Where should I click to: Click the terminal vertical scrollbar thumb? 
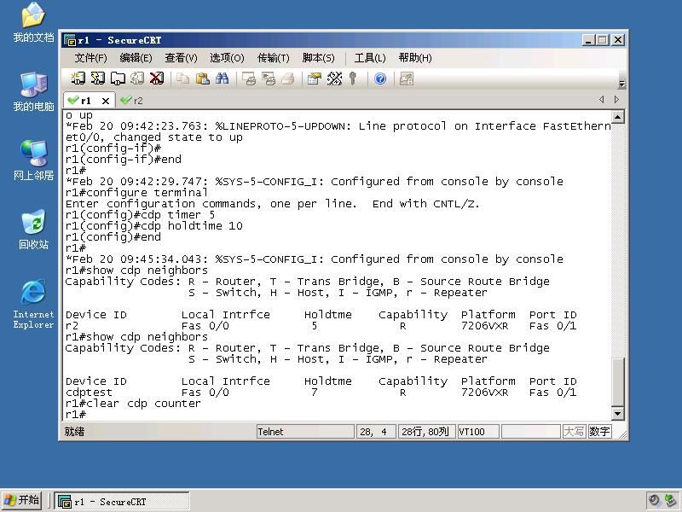pyautogui.click(x=617, y=381)
